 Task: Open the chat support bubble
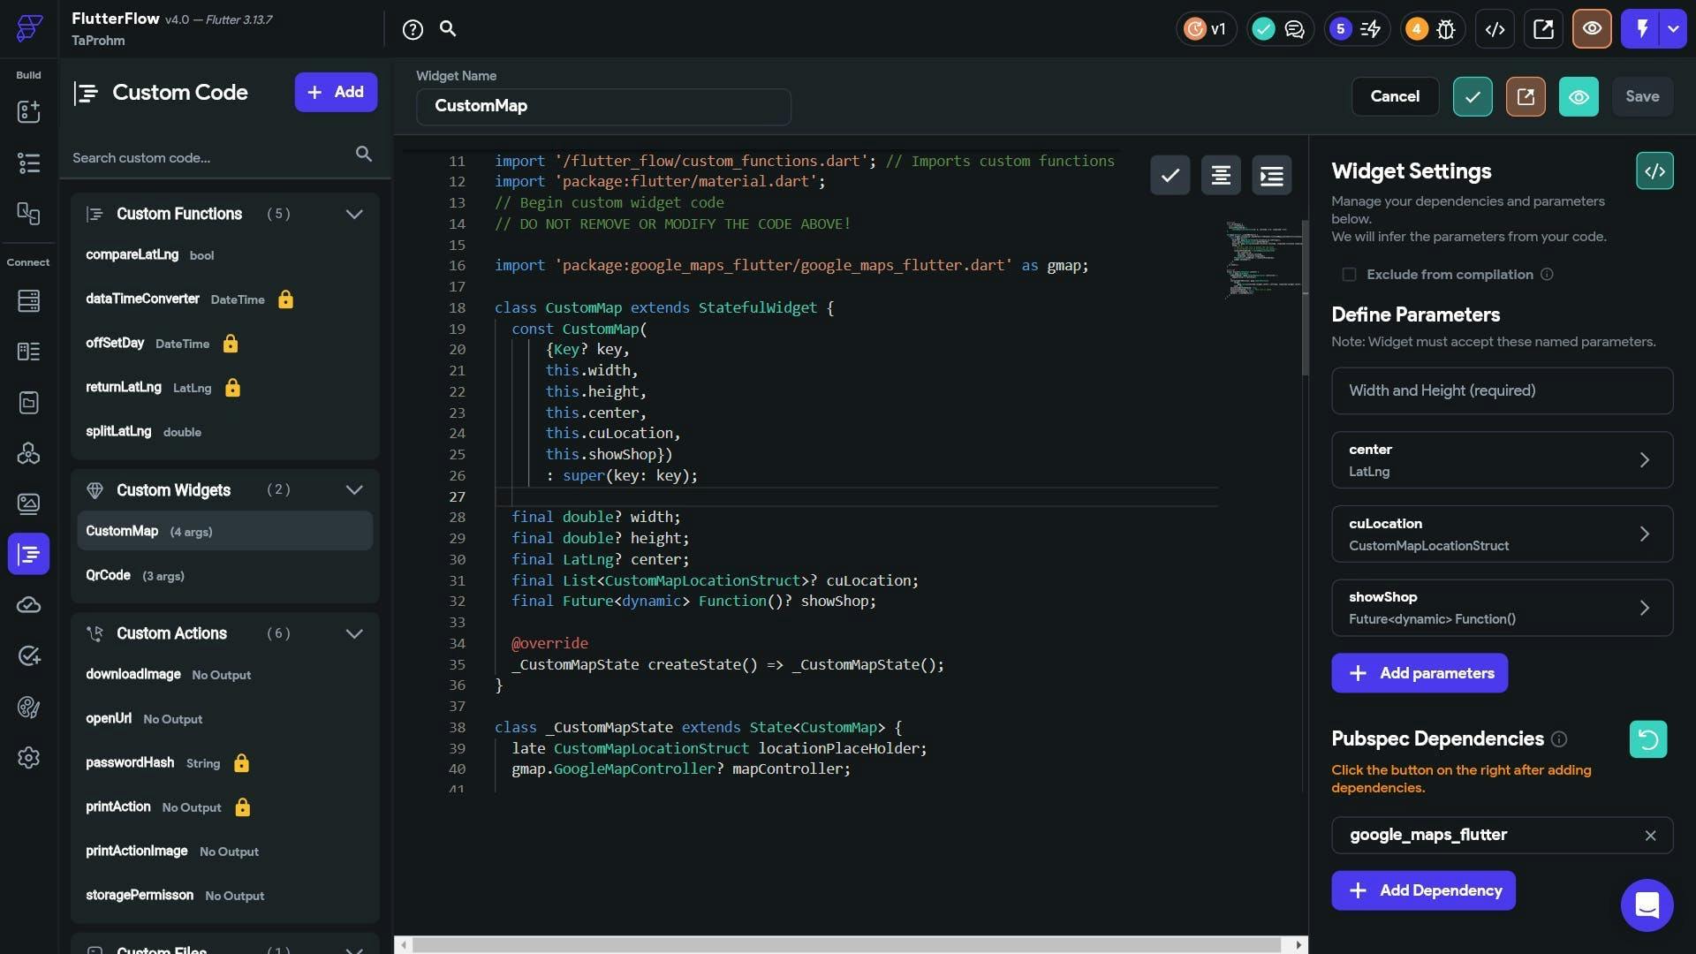tap(1647, 905)
